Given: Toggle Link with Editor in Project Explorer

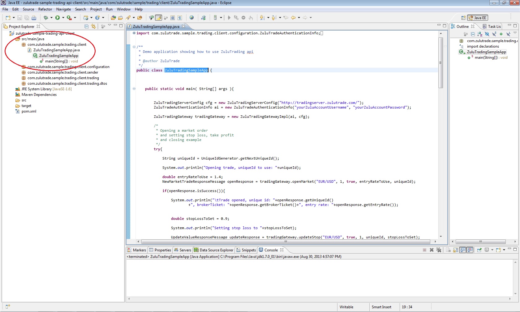Looking at the screenshot, I should click(x=93, y=27).
